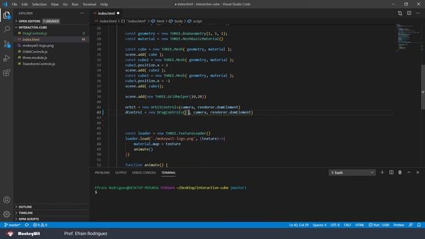This screenshot has width=425, height=239.
Task: Click the body breadcrumb segment
Action: coord(176,21)
